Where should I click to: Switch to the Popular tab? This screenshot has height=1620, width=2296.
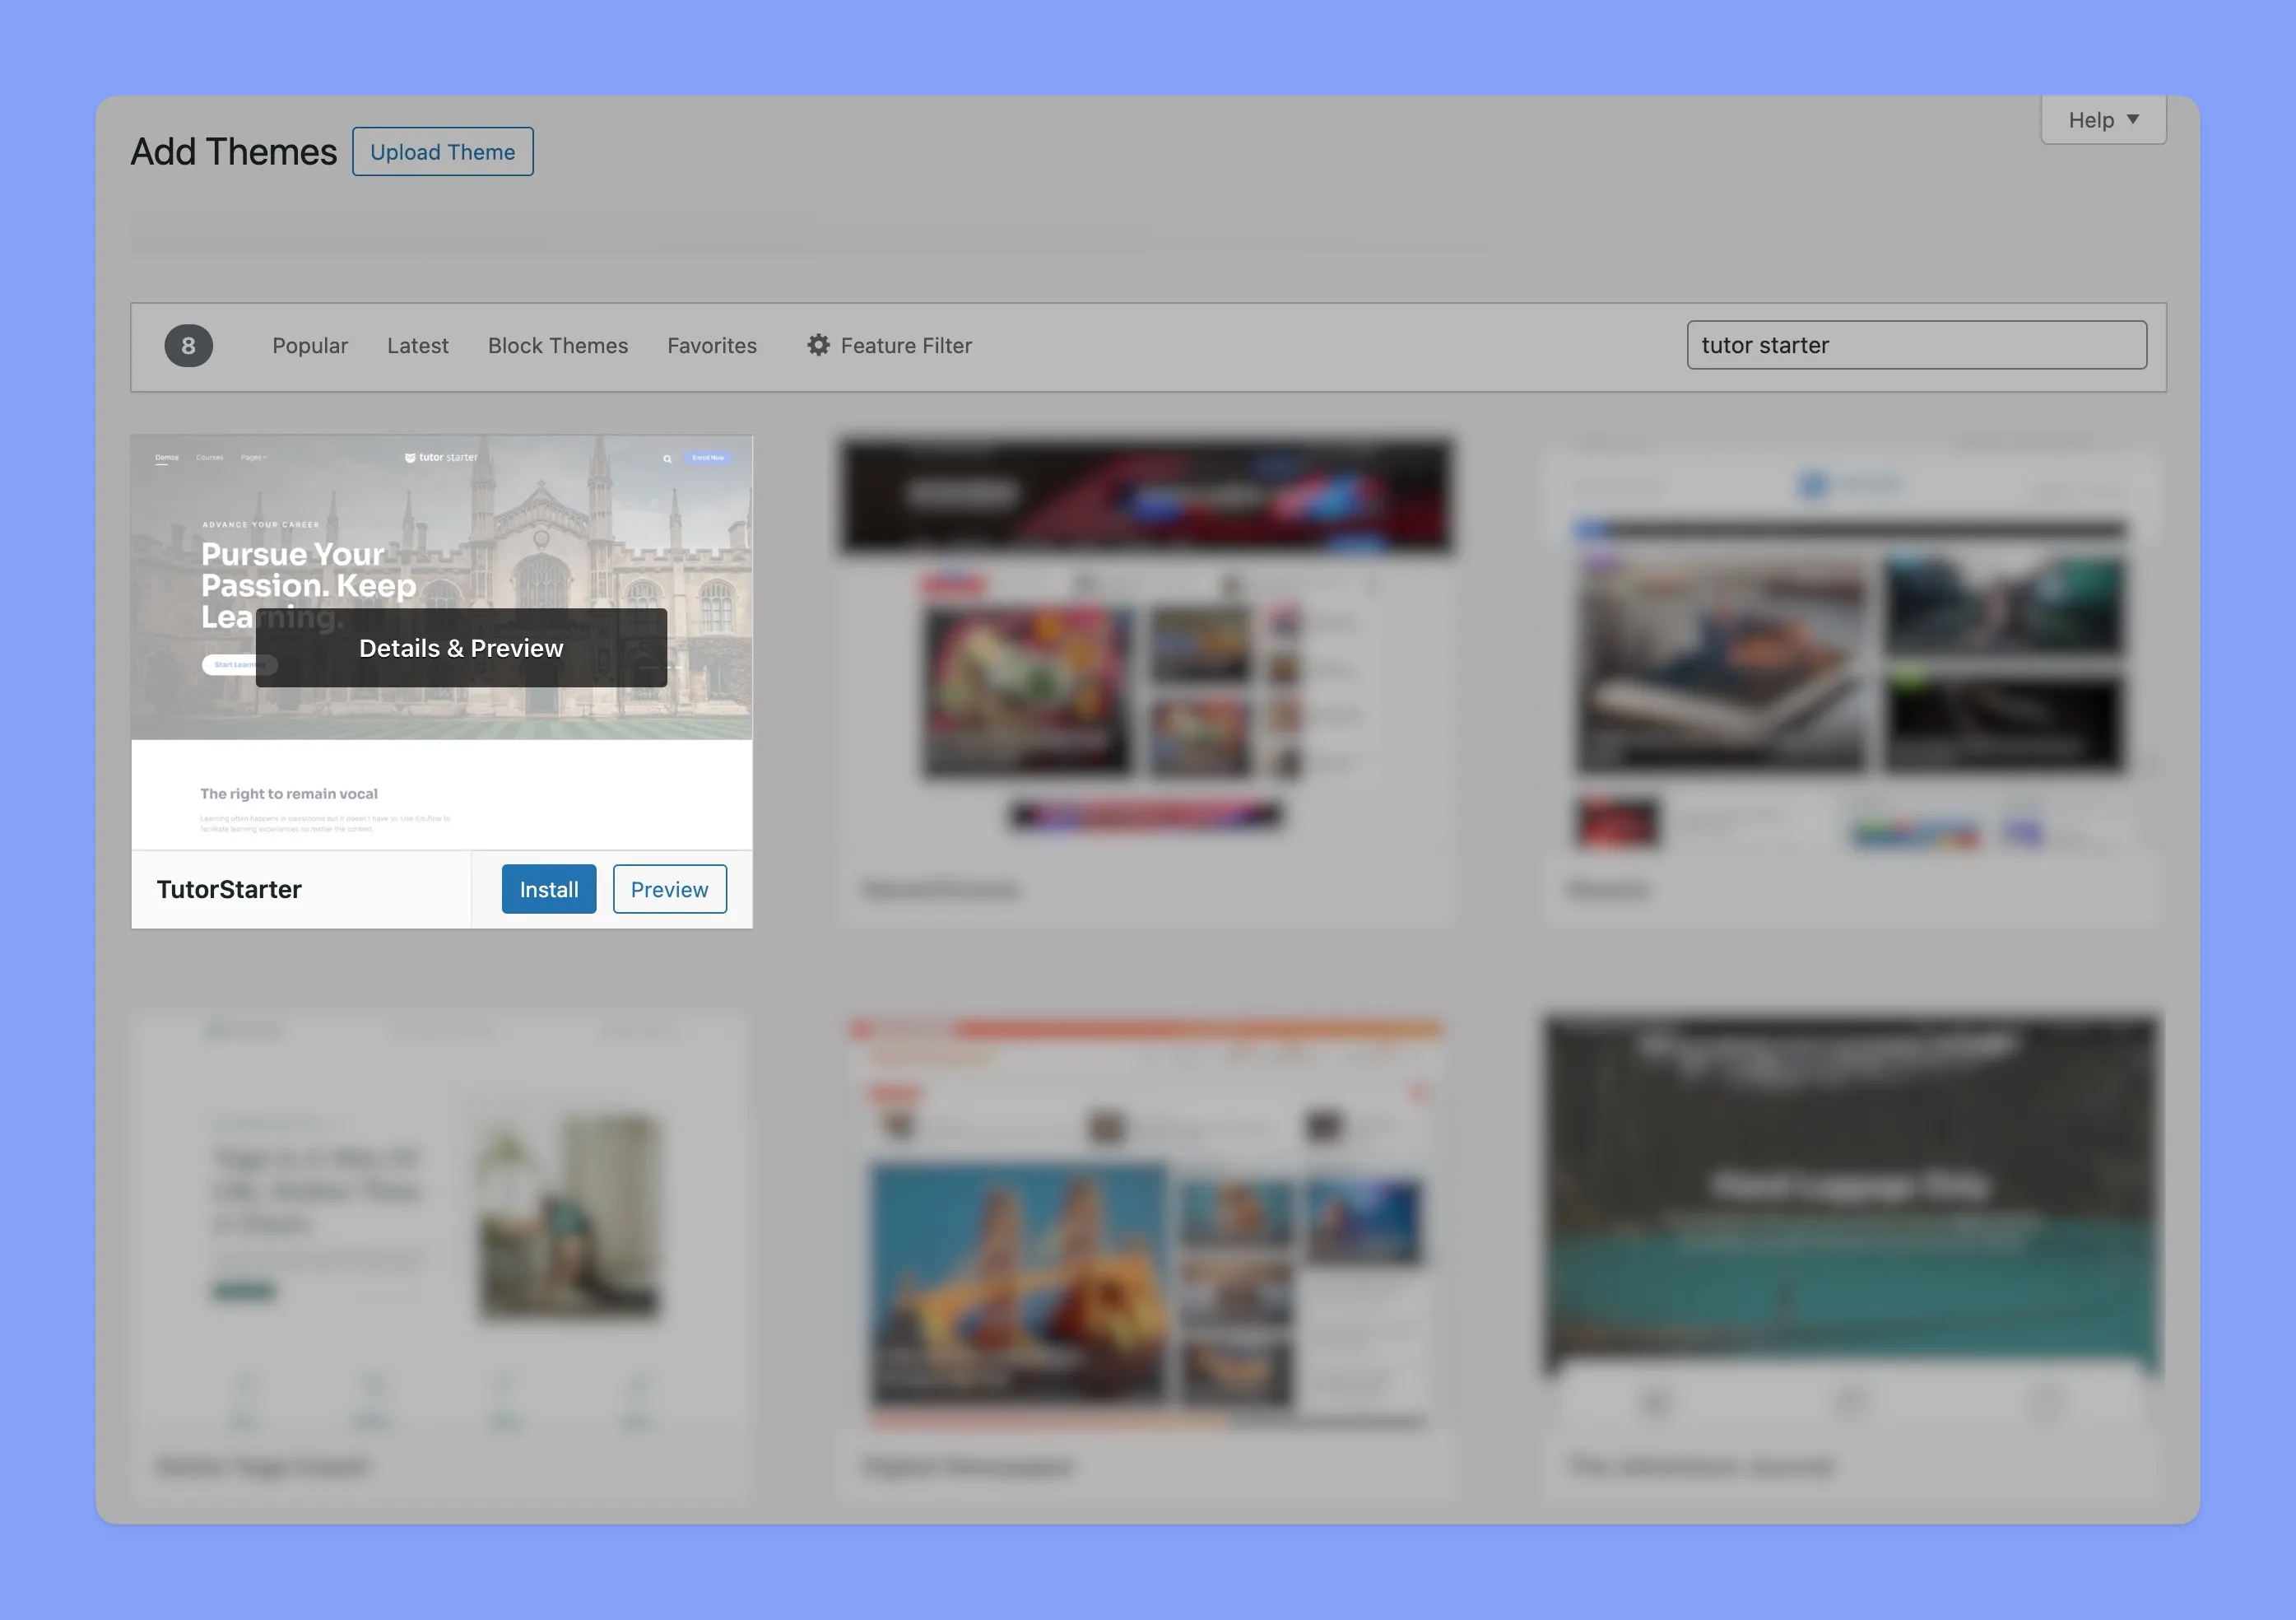point(310,346)
